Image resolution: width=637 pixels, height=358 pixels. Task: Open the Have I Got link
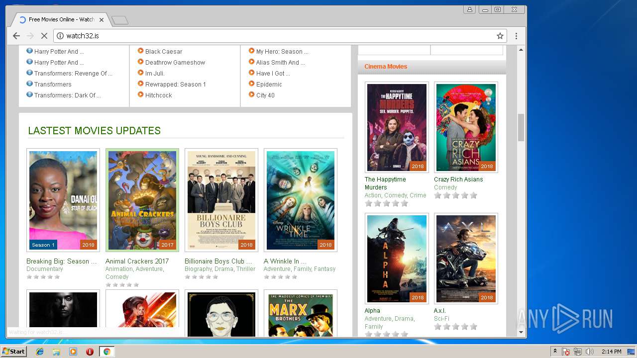pos(273,73)
